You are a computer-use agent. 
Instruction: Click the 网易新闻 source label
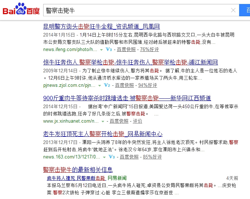(x=117, y=178)
